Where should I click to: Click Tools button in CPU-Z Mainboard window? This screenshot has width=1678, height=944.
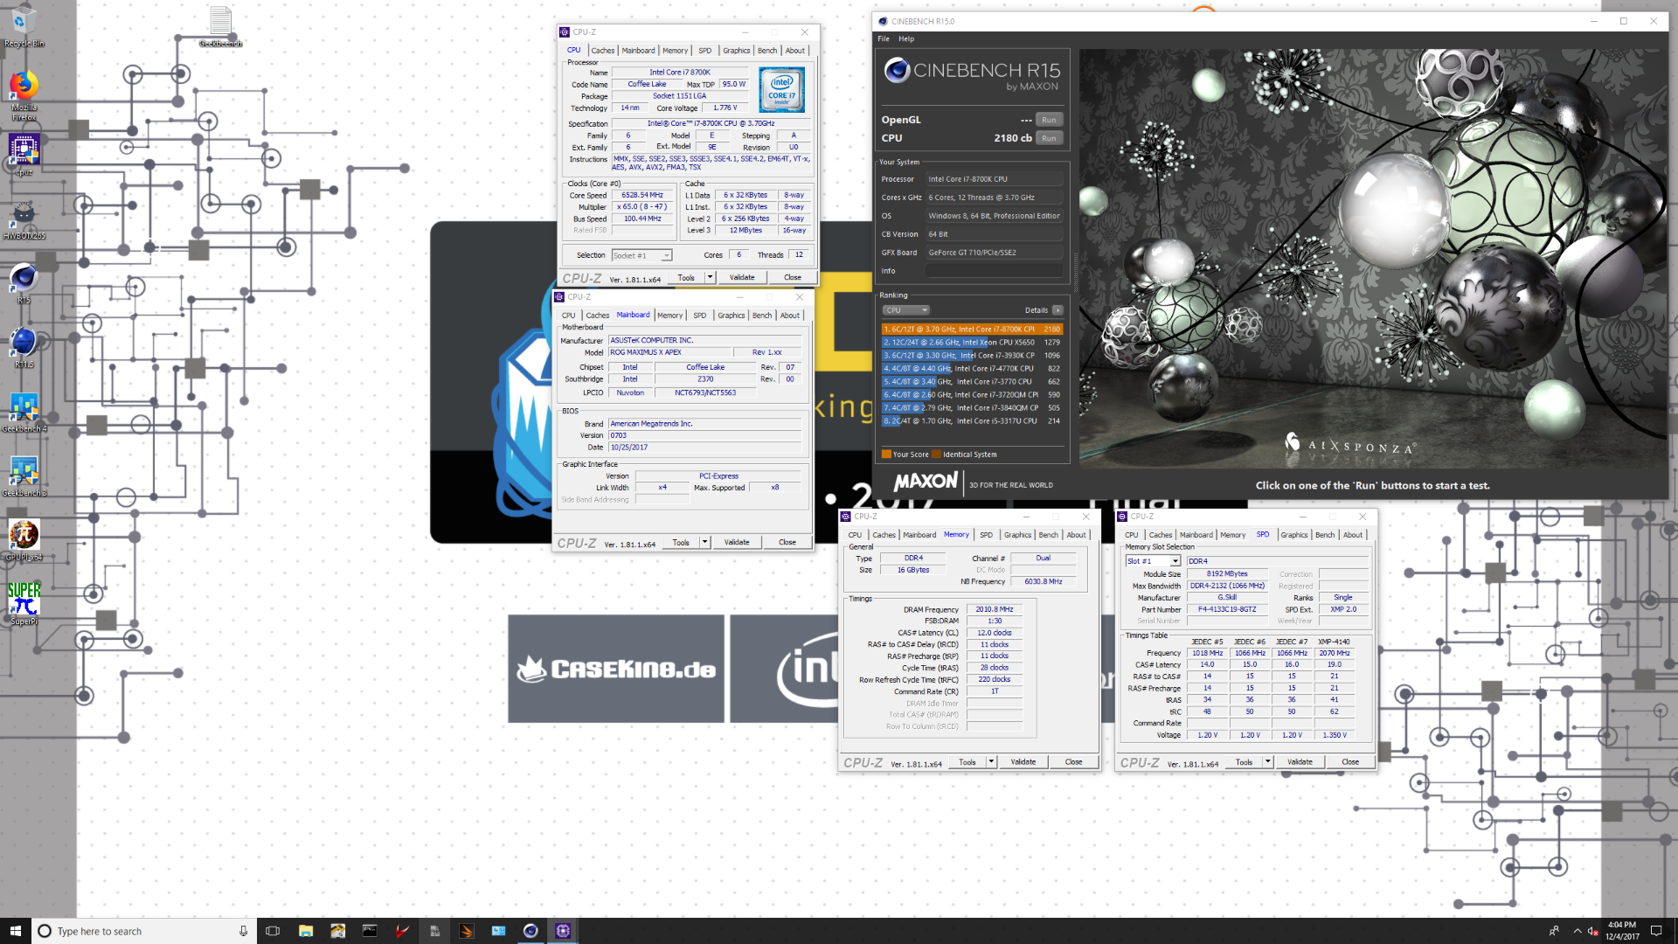[681, 542]
